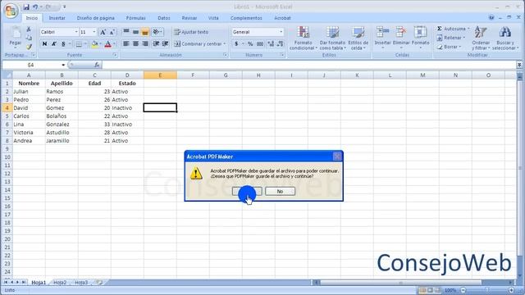Screen dimensions: 525x295
Task: Click the Office button orb
Action: click(x=11, y=11)
